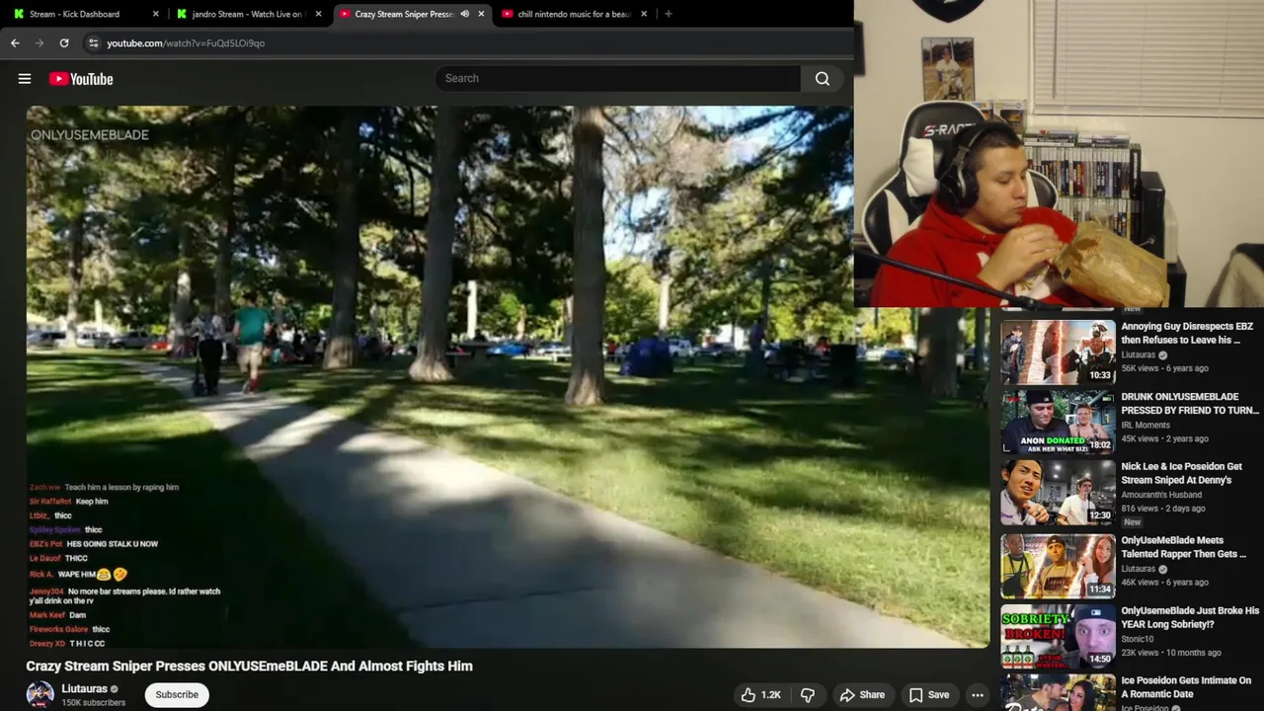Viewport: 1264px width, 711px height.
Task: Click the Share button
Action: pyautogui.click(x=862, y=695)
